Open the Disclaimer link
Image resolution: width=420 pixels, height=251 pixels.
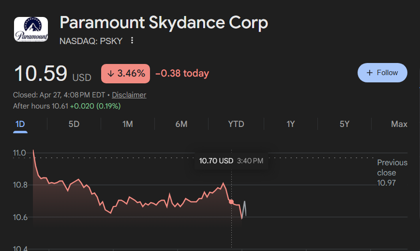click(129, 95)
